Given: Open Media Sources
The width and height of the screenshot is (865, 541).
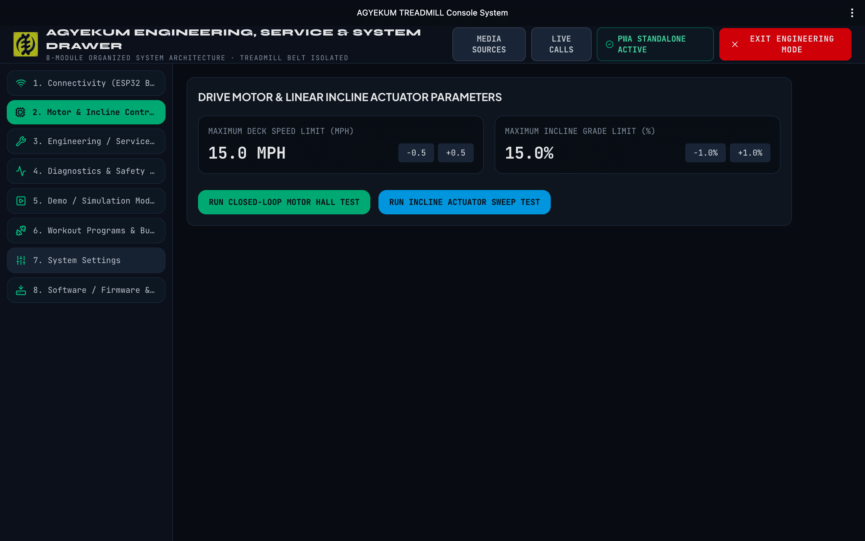Looking at the screenshot, I should pos(489,44).
